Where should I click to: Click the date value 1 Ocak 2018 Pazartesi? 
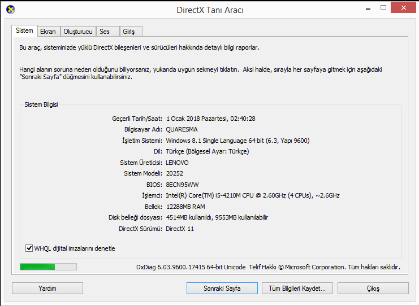(x=197, y=119)
